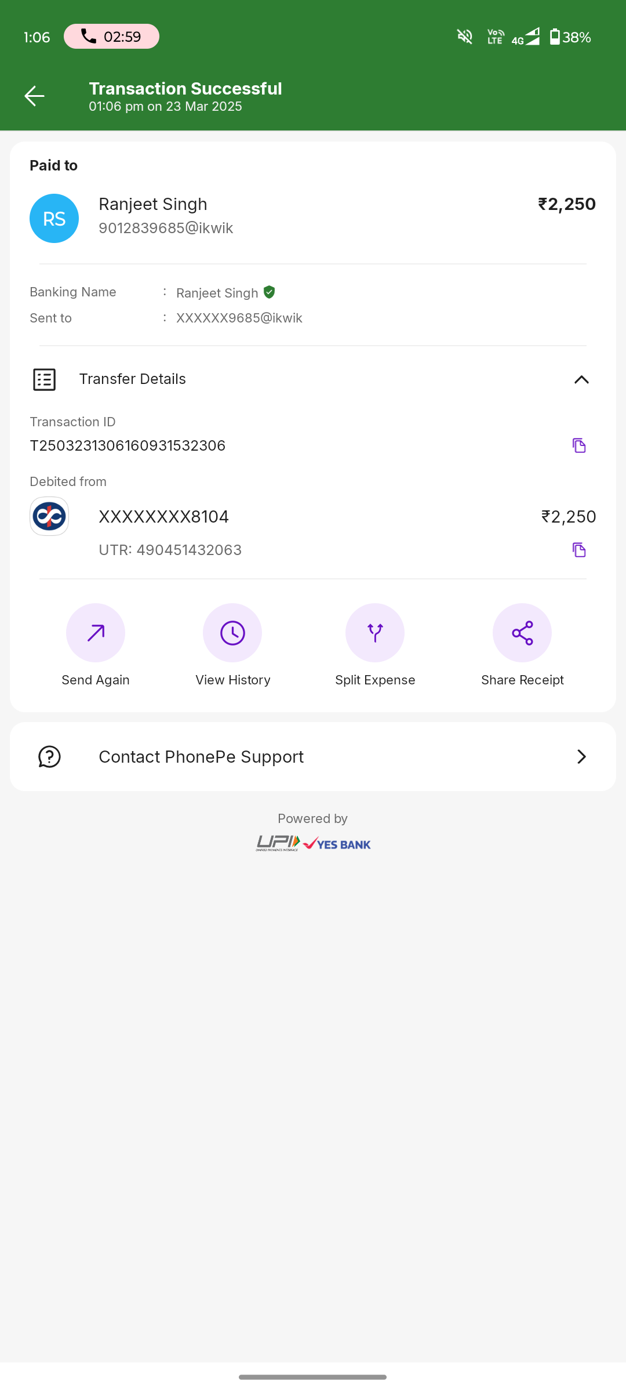Screen dimensions: 626x1392
Task: Tap the Send Again arrow icon
Action: coord(96,633)
